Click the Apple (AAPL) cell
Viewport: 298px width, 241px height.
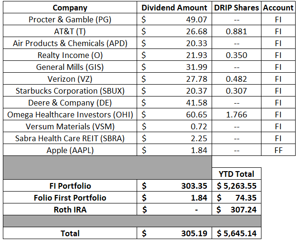(x=70, y=150)
